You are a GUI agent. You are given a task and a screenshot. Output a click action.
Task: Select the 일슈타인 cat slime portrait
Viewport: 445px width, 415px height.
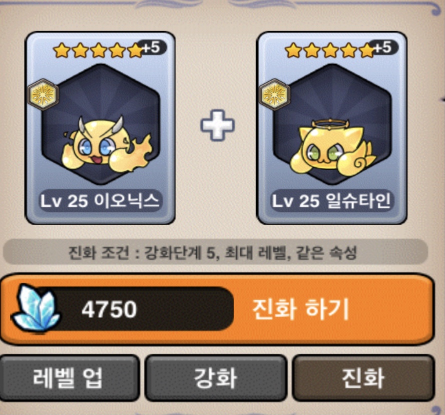tap(333, 146)
